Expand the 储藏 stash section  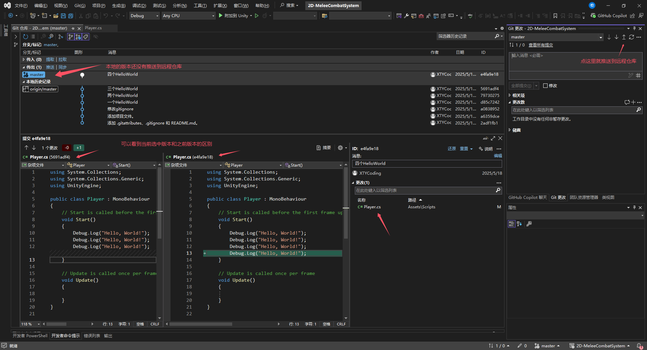(510, 130)
